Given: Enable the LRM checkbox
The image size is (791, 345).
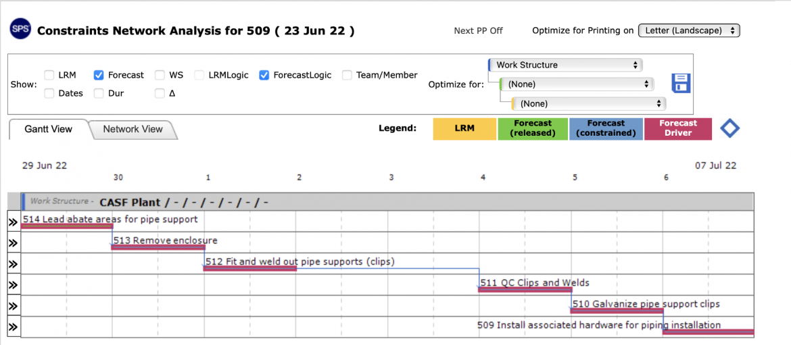Looking at the screenshot, I should [49, 75].
